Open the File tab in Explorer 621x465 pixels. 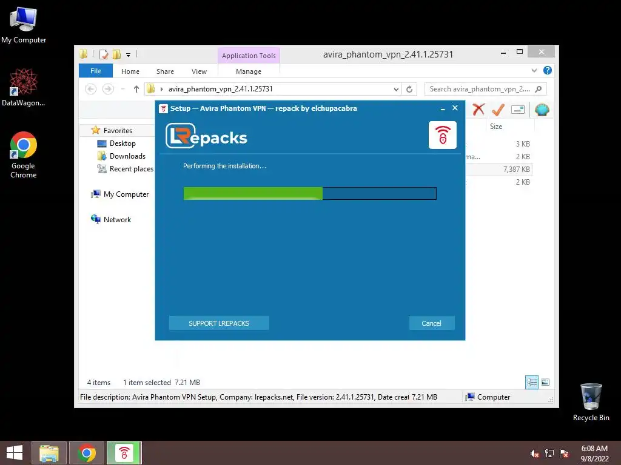coord(96,71)
